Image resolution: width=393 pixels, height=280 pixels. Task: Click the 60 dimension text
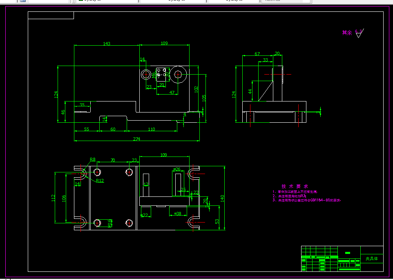click(113, 129)
